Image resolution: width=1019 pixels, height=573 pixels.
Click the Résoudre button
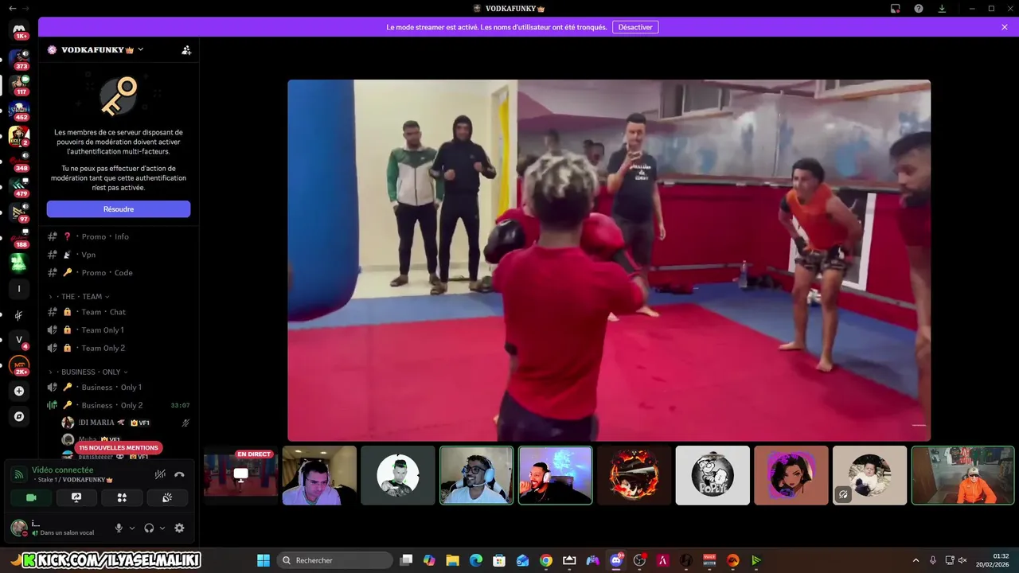[119, 209]
